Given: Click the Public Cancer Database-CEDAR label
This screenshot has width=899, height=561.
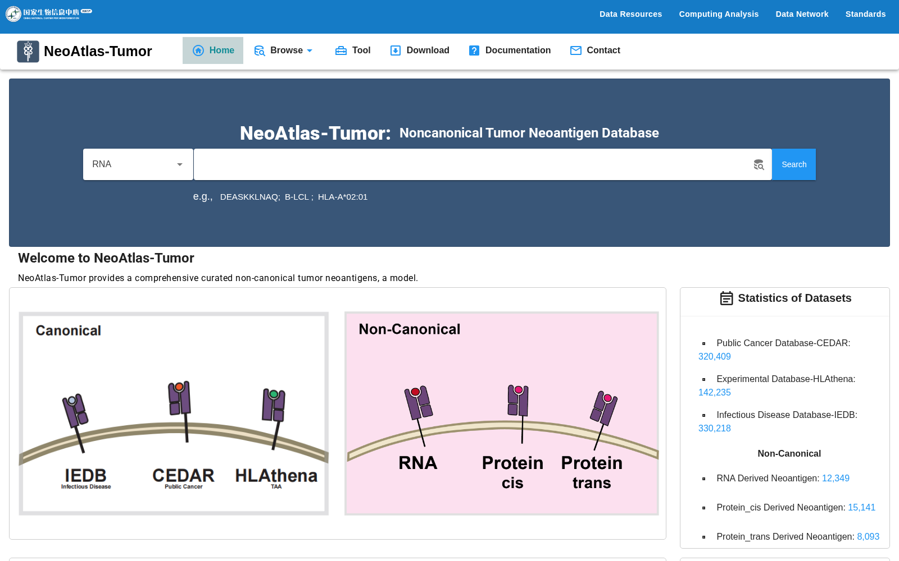Looking at the screenshot, I should pos(783,343).
